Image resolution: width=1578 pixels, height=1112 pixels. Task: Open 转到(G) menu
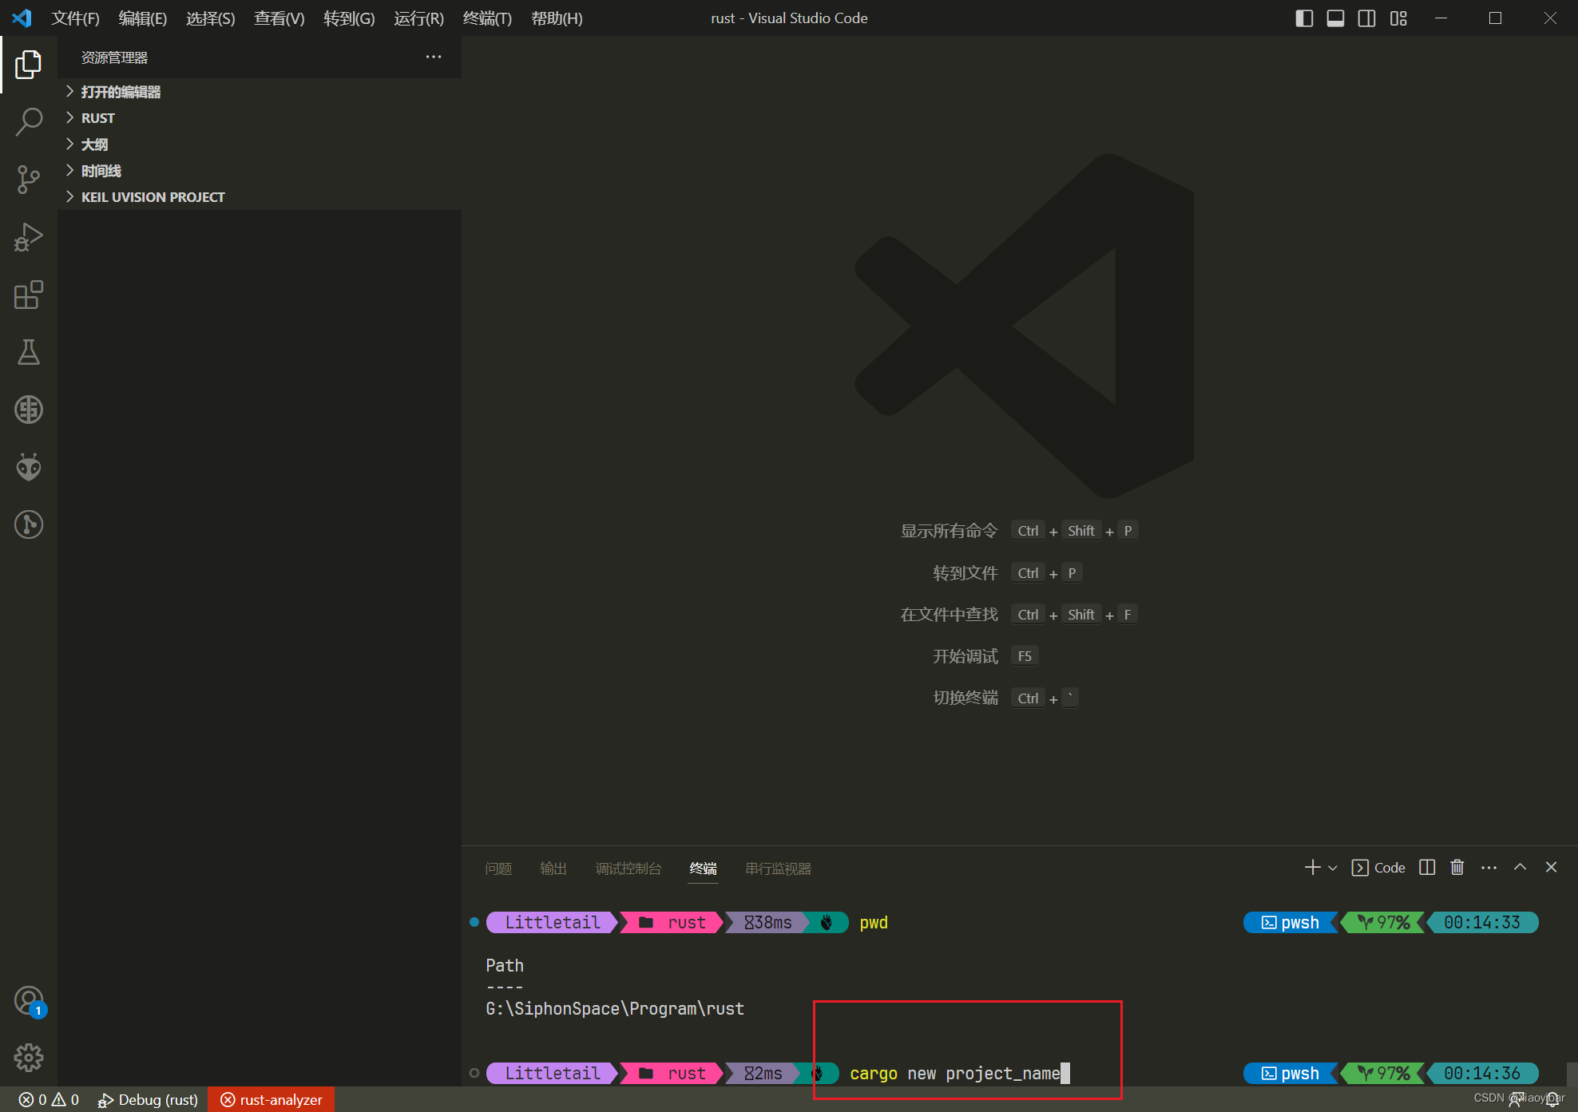(x=349, y=18)
